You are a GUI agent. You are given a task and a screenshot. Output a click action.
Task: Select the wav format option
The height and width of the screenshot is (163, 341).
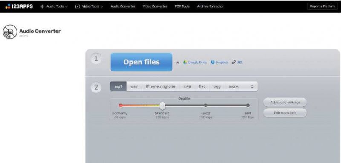point(134,86)
